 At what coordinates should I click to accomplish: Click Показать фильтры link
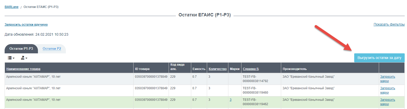point(389,25)
